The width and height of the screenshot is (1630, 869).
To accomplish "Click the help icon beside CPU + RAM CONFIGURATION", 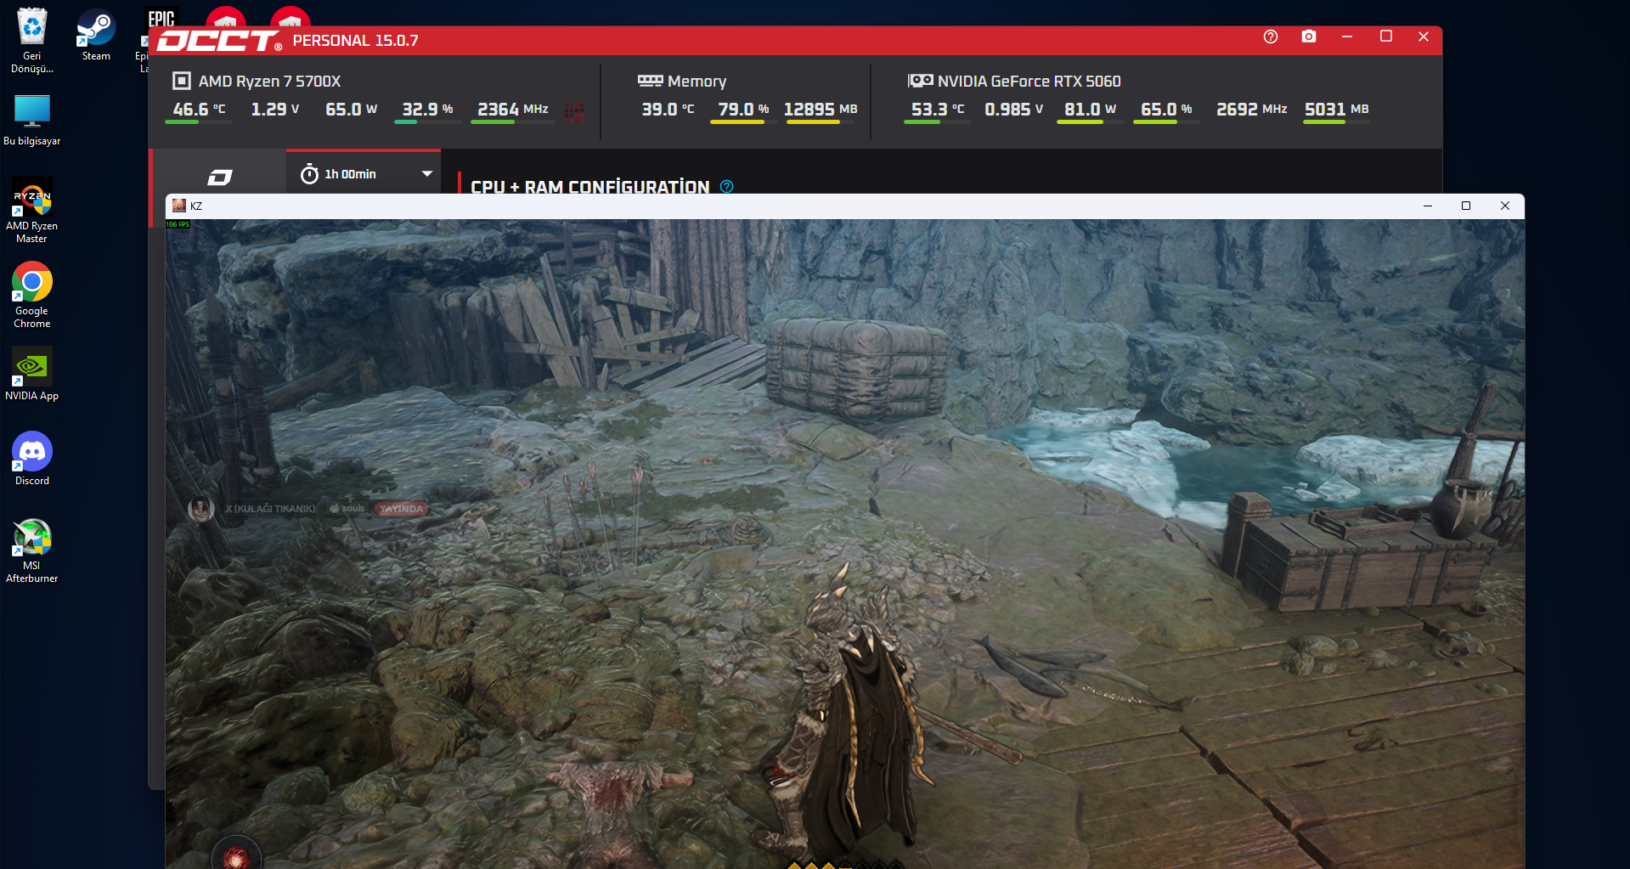I will 727,187.
